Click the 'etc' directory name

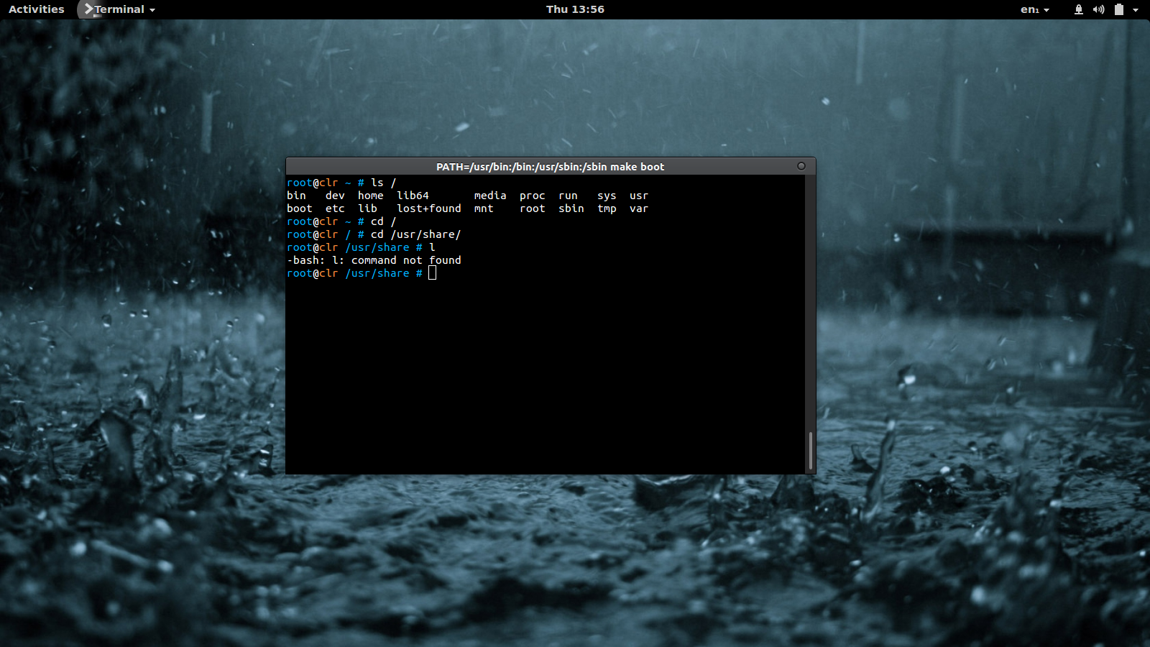[335, 208]
